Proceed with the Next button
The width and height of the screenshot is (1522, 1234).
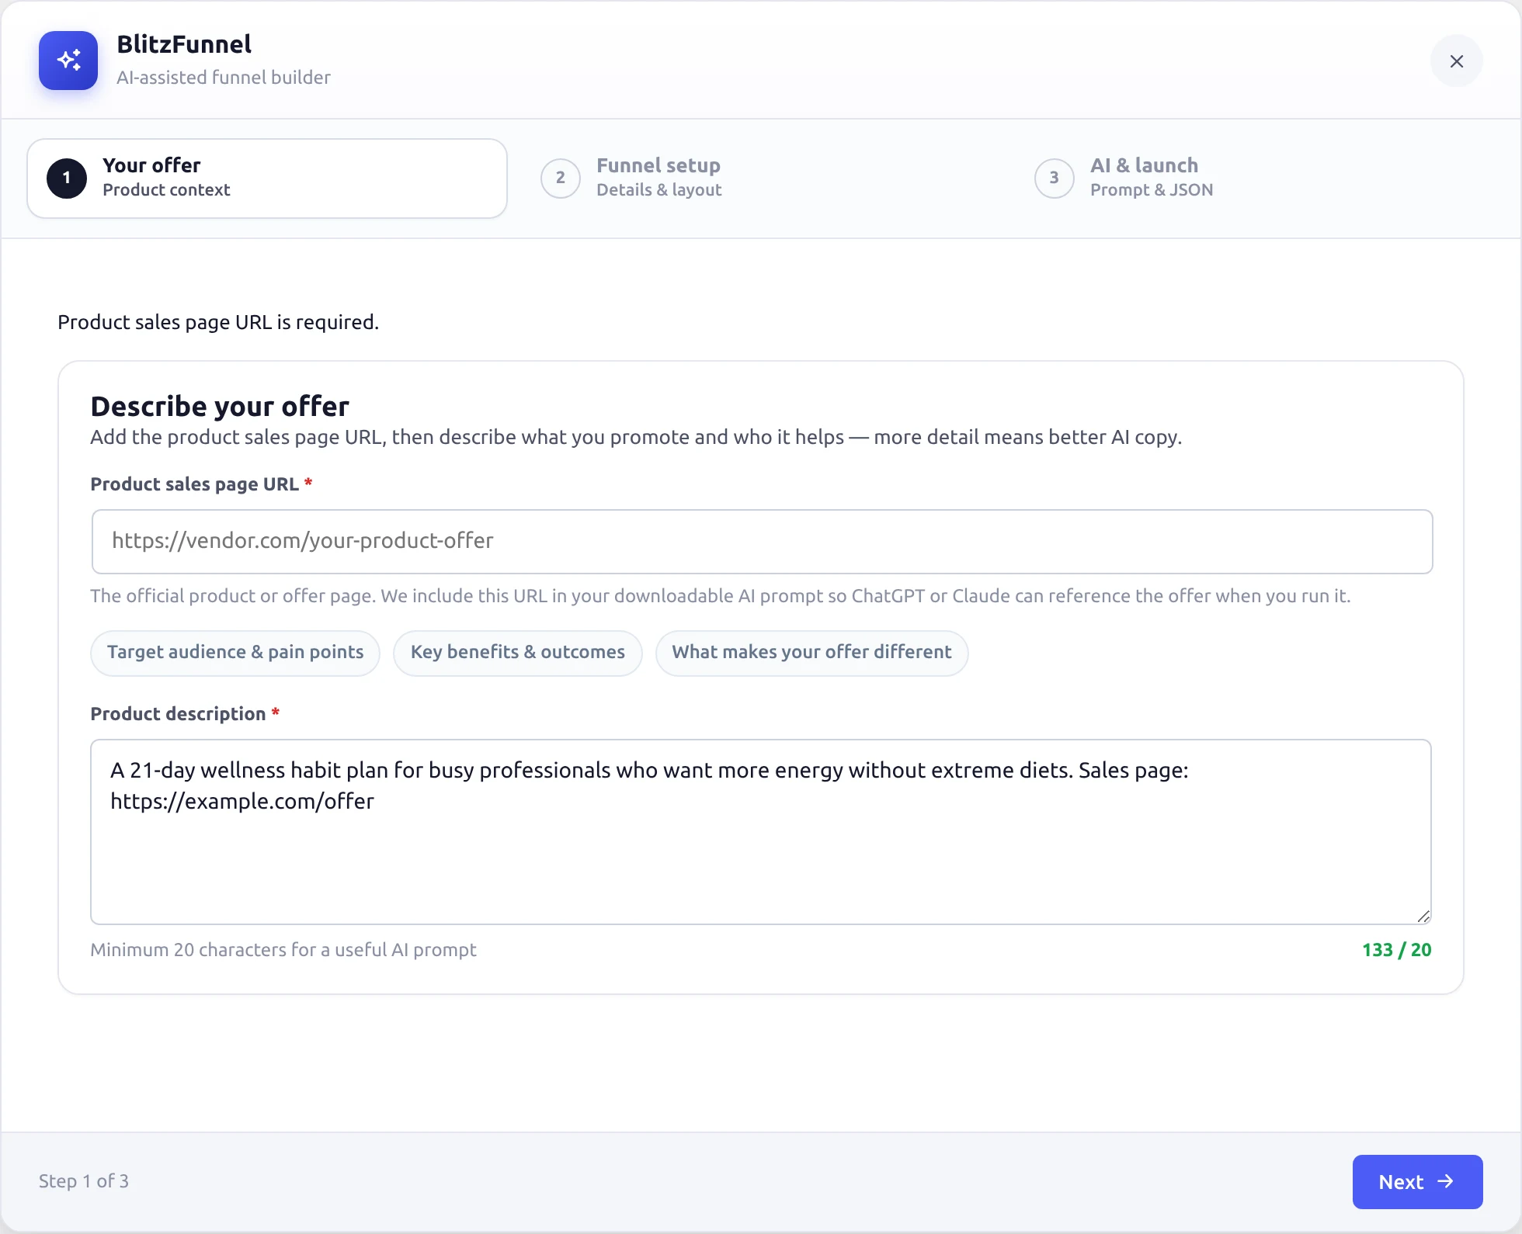point(1417,1182)
